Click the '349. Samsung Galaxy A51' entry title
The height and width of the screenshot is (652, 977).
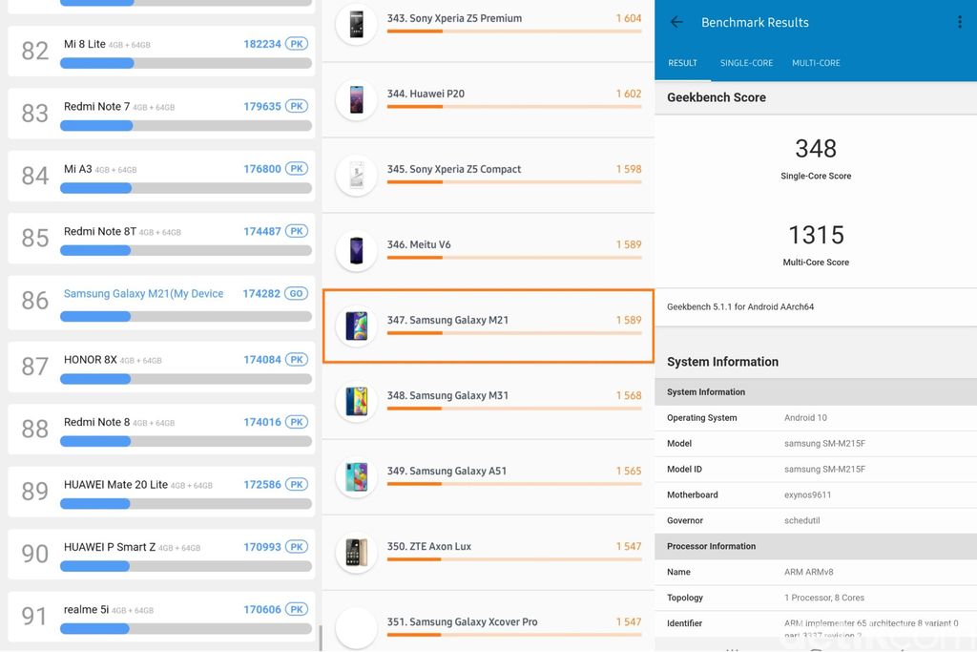click(447, 471)
